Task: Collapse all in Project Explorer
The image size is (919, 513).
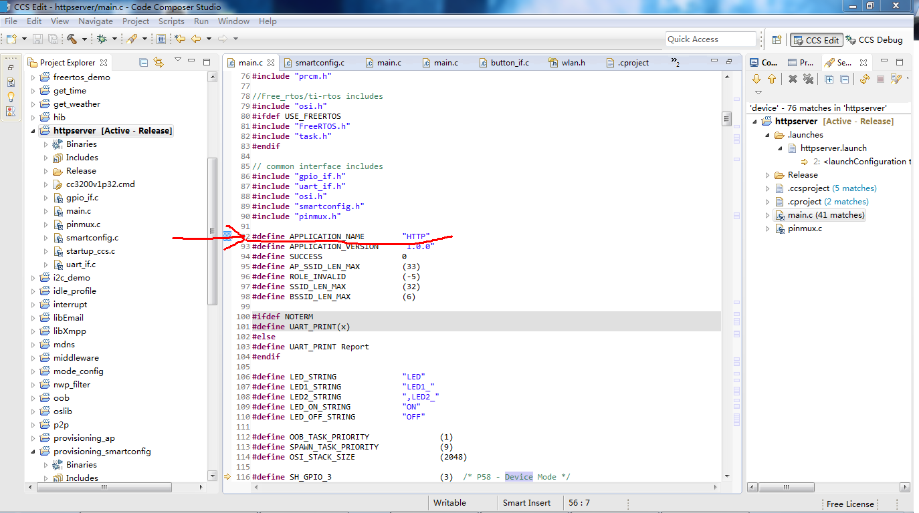Action: pyautogui.click(x=143, y=62)
